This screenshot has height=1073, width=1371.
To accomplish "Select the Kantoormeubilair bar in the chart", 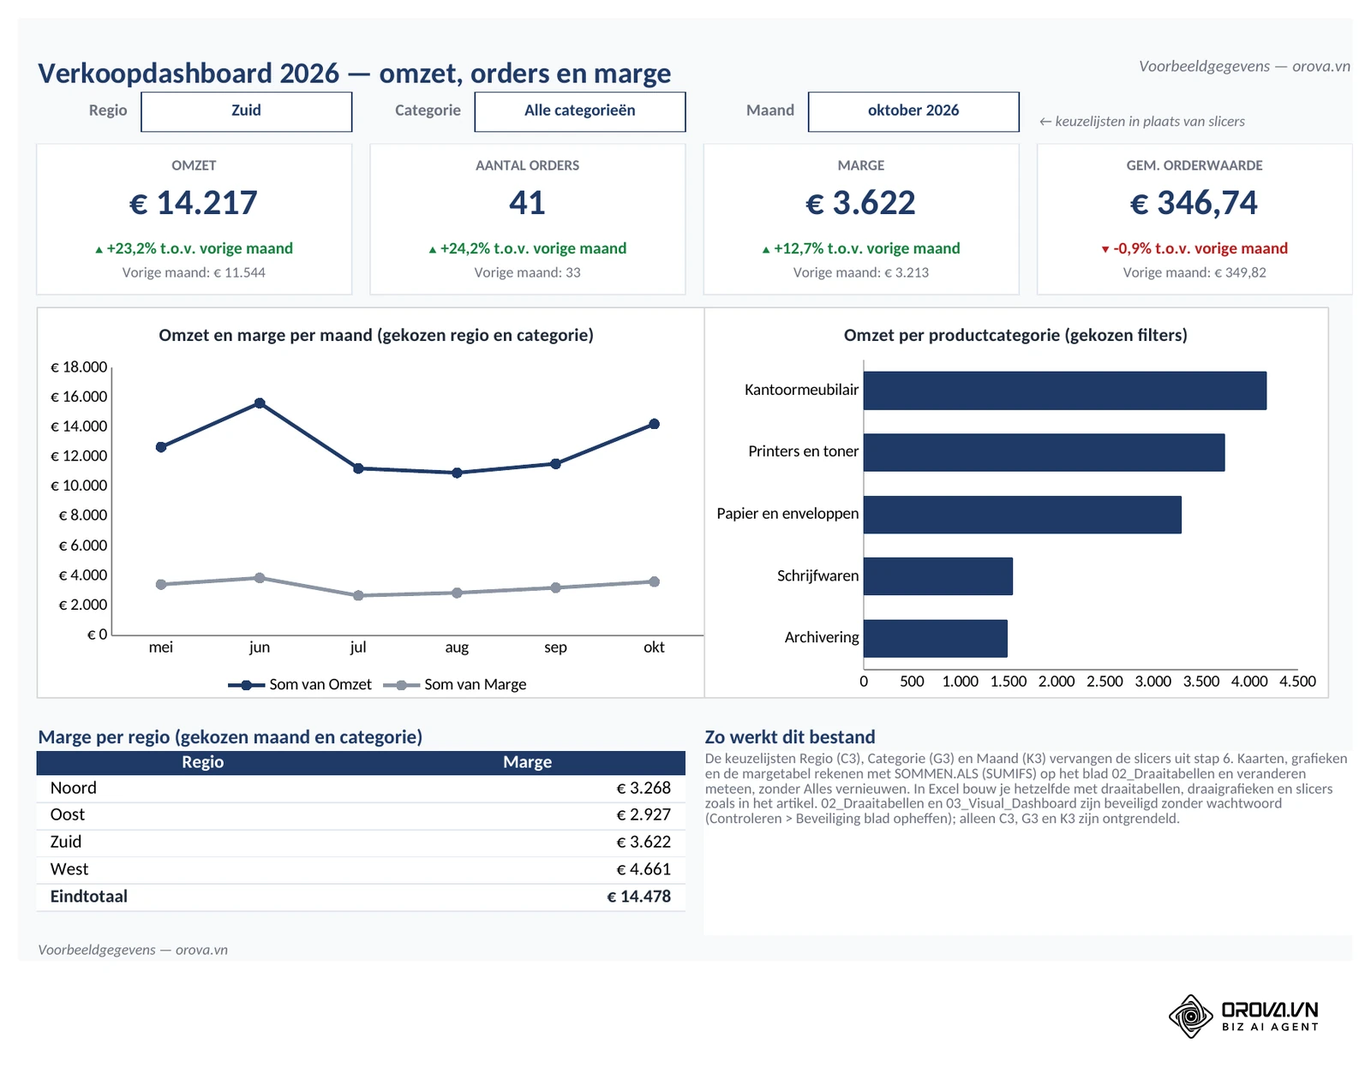I will 1065,390.
